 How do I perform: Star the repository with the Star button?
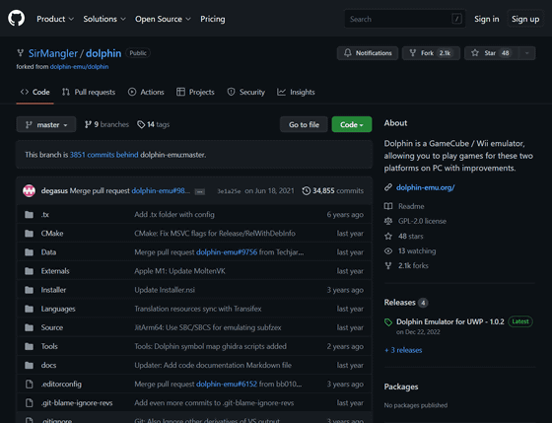pos(492,53)
